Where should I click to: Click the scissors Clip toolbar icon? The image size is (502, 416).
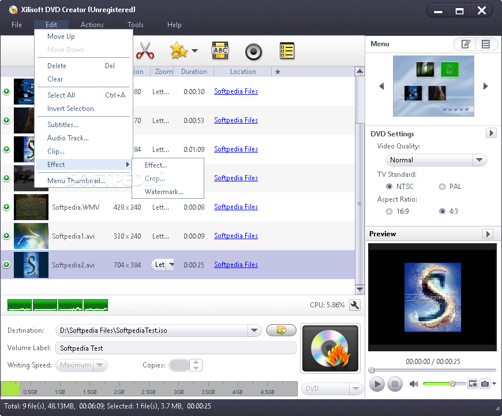pos(145,51)
